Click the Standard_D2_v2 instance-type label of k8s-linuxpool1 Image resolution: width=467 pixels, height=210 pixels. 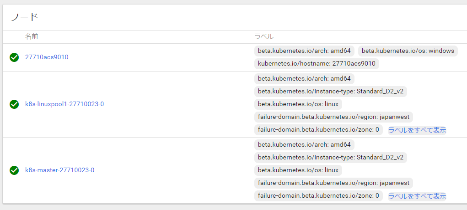click(331, 92)
